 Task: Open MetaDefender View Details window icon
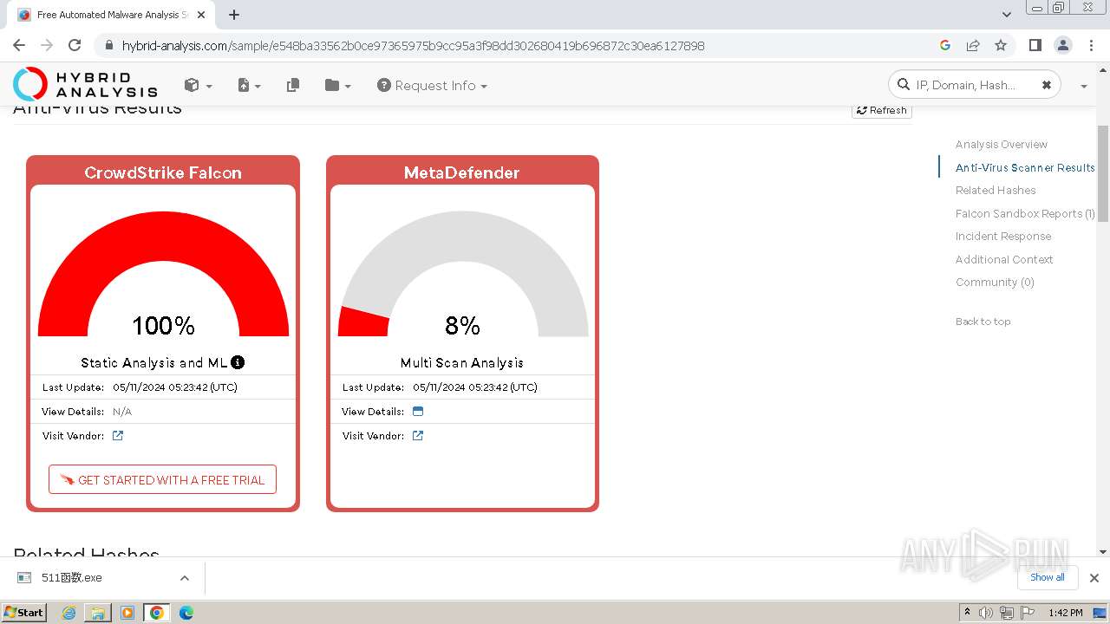pyautogui.click(x=418, y=412)
